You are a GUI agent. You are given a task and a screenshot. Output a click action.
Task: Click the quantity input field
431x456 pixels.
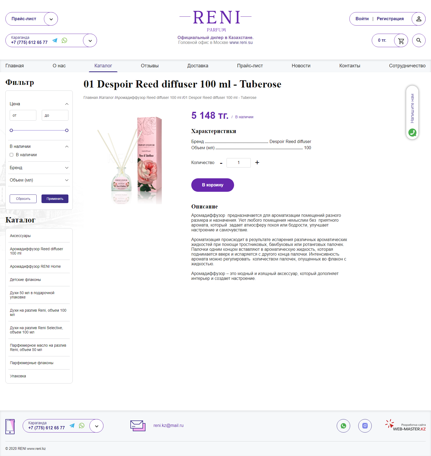tap(239, 163)
